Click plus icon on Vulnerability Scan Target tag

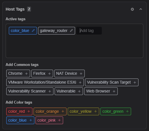point(135,82)
